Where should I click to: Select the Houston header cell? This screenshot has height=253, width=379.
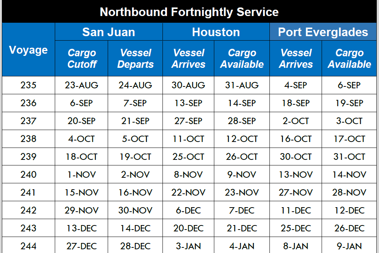tap(216, 32)
